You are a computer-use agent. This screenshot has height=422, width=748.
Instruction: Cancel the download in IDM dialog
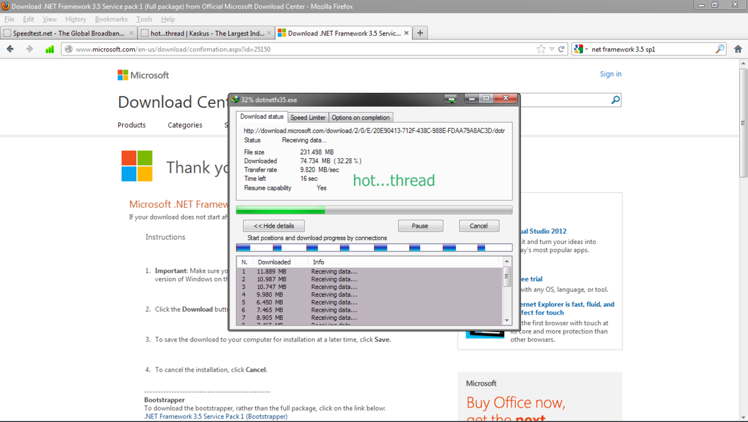(x=479, y=226)
